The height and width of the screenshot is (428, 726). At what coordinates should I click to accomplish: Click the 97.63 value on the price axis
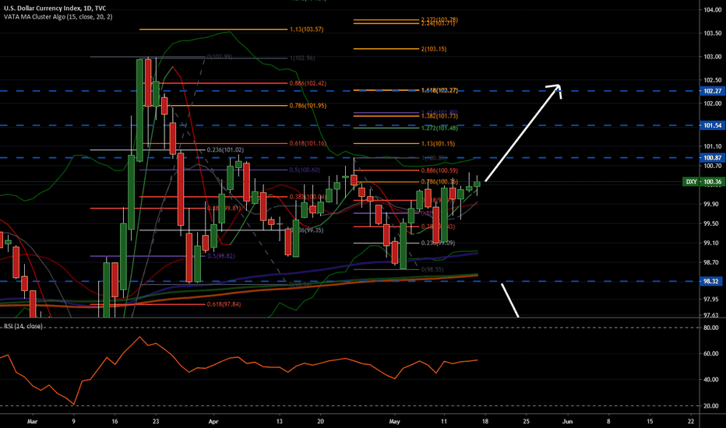[x=713, y=316]
